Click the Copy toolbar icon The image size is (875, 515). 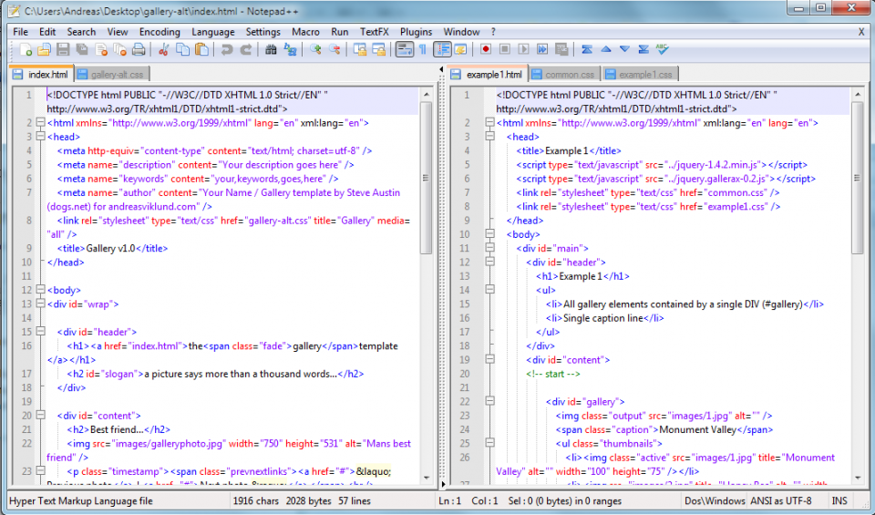point(182,49)
